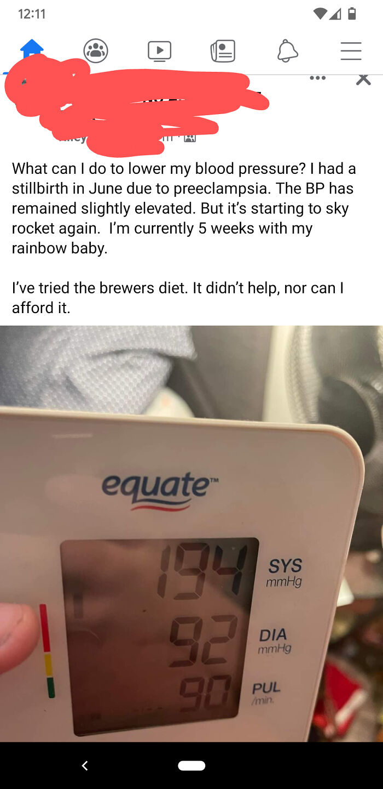Open the hamburger menu icon
The image size is (383, 789).
[351, 51]
